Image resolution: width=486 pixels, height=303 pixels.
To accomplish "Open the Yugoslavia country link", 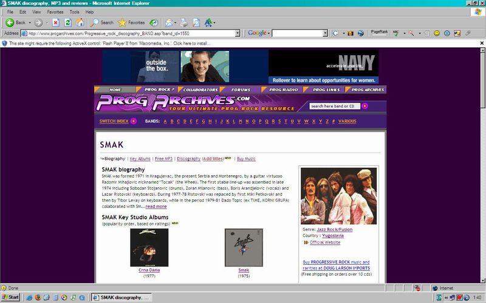I will (333, 236).
